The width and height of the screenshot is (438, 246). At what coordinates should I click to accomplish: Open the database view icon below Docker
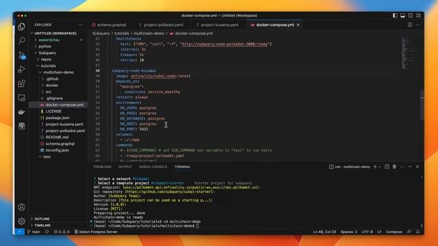tap(21, 126)
